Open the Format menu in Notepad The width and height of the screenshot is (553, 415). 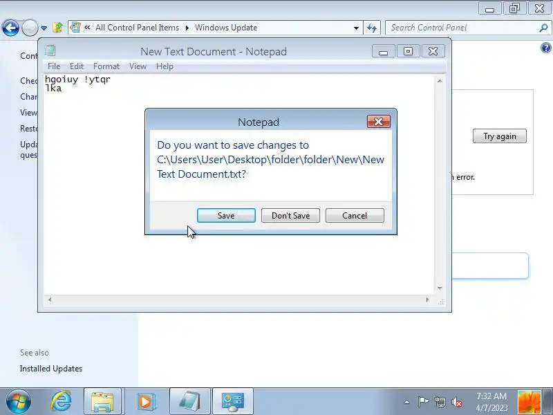pyautogui.click(x=106, y=66)
